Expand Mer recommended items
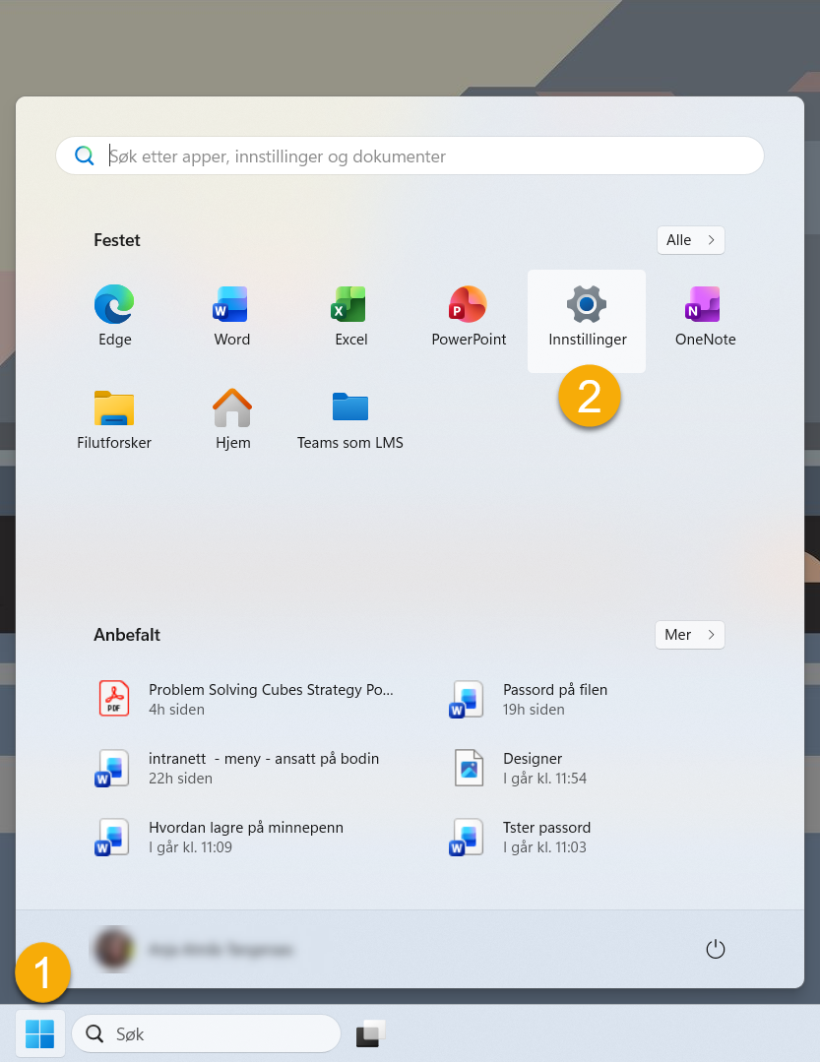 [x=689, y=635]
